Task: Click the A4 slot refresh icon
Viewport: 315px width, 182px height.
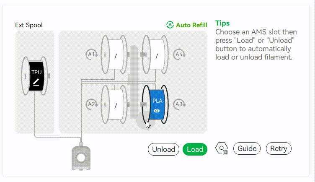Action: coord(179,54)
